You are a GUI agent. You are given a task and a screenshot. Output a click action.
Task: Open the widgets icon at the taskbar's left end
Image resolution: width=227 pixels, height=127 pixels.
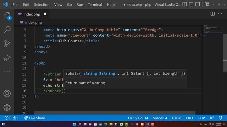3,124
